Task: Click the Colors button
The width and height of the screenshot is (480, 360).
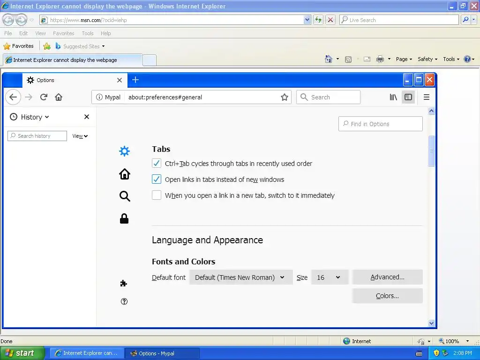Action: 387,296
